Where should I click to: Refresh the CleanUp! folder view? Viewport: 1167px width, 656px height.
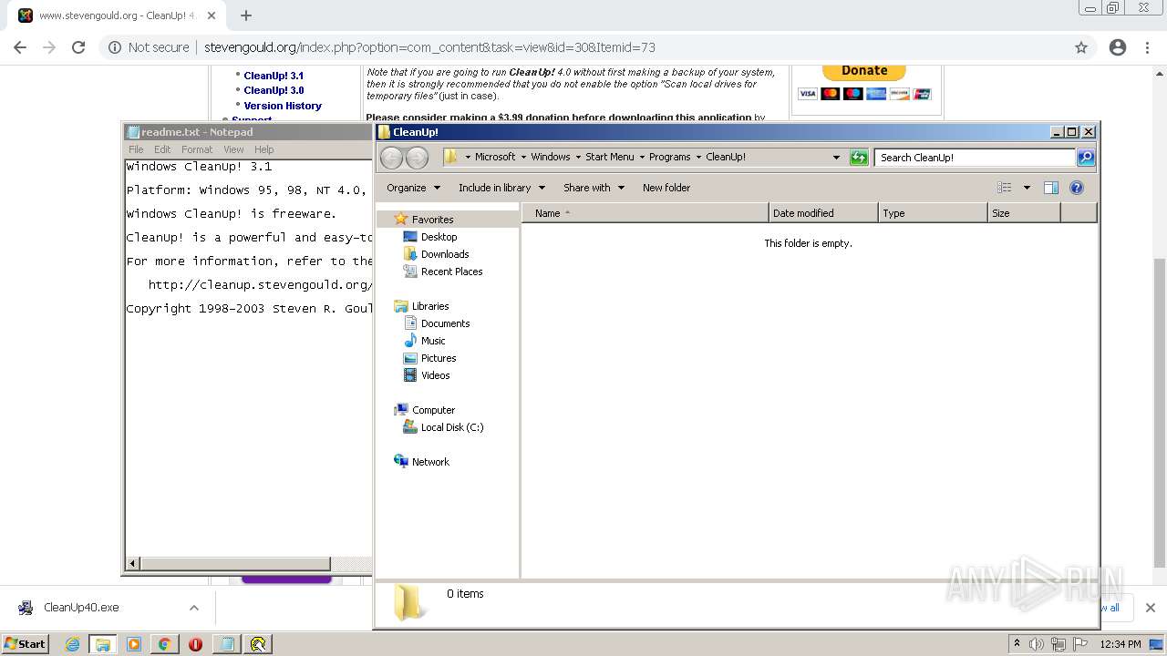(859, 158)
